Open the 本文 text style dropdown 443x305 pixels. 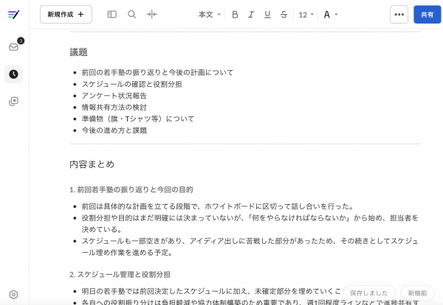point(209,14)
